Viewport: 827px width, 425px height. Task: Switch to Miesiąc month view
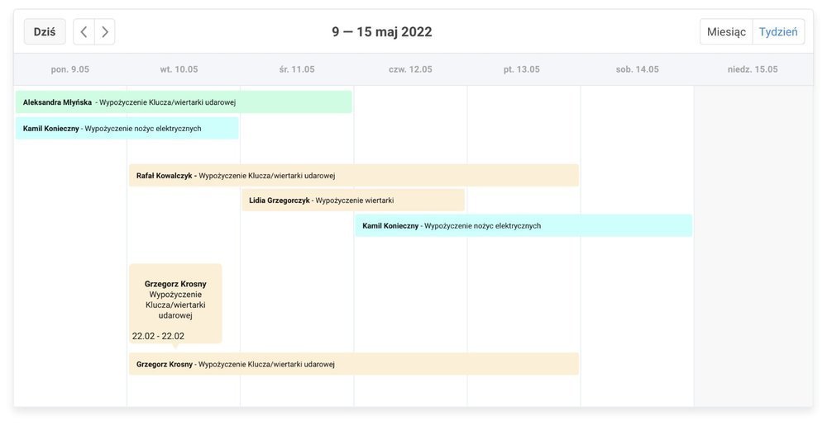(726, 32)
